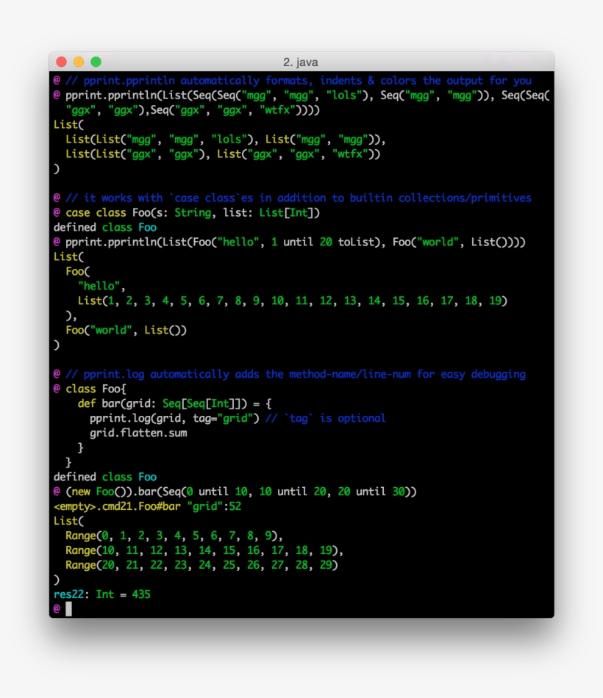
Task: Click the "def bar(grid: Seq[Seq[Int]])" line
Action: [175, 403]
